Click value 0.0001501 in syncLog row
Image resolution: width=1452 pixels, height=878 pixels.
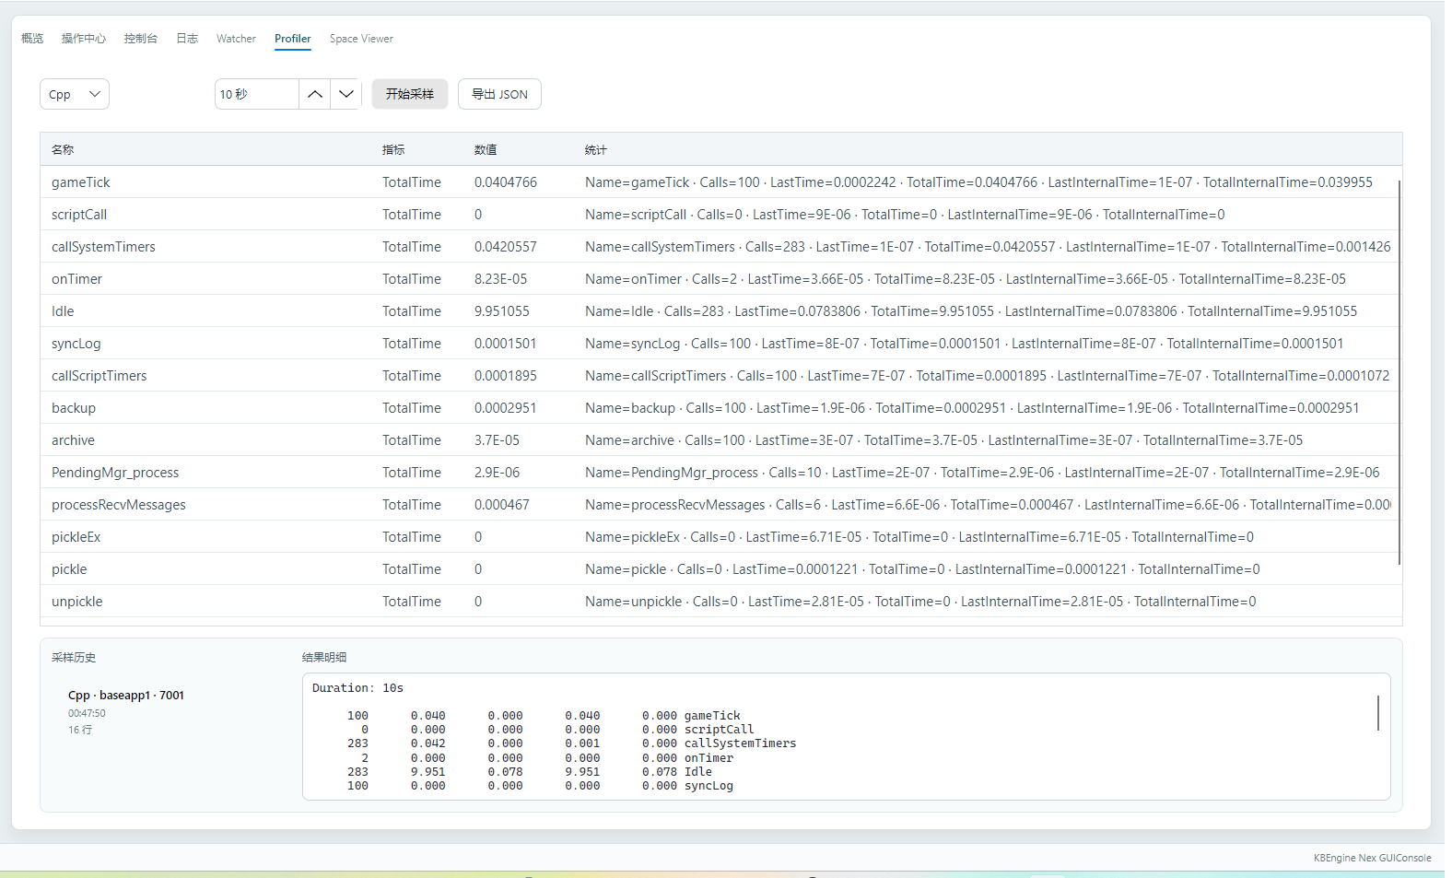pos(506,344)
